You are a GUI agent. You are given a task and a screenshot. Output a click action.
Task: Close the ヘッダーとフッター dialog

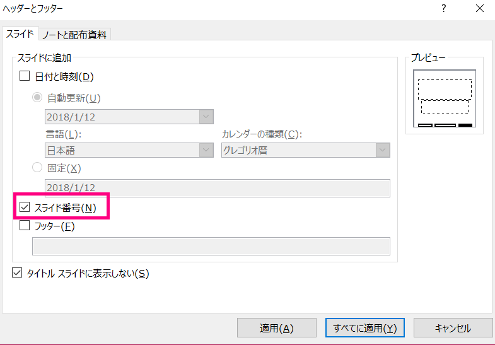[x=479, y=9]
